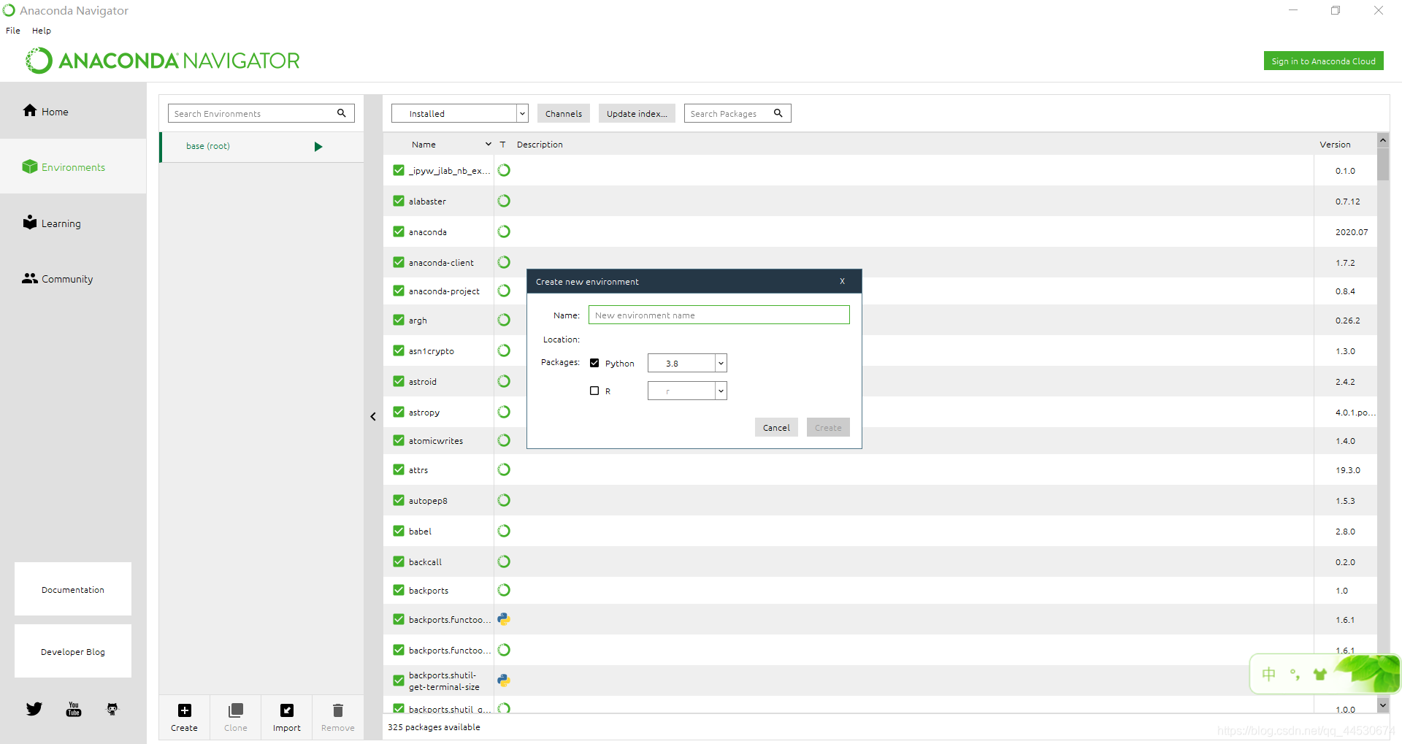The width and height of the screenshot is (1402, 744).
Task: Click the type icon for babel row
Action: point(504,531)
